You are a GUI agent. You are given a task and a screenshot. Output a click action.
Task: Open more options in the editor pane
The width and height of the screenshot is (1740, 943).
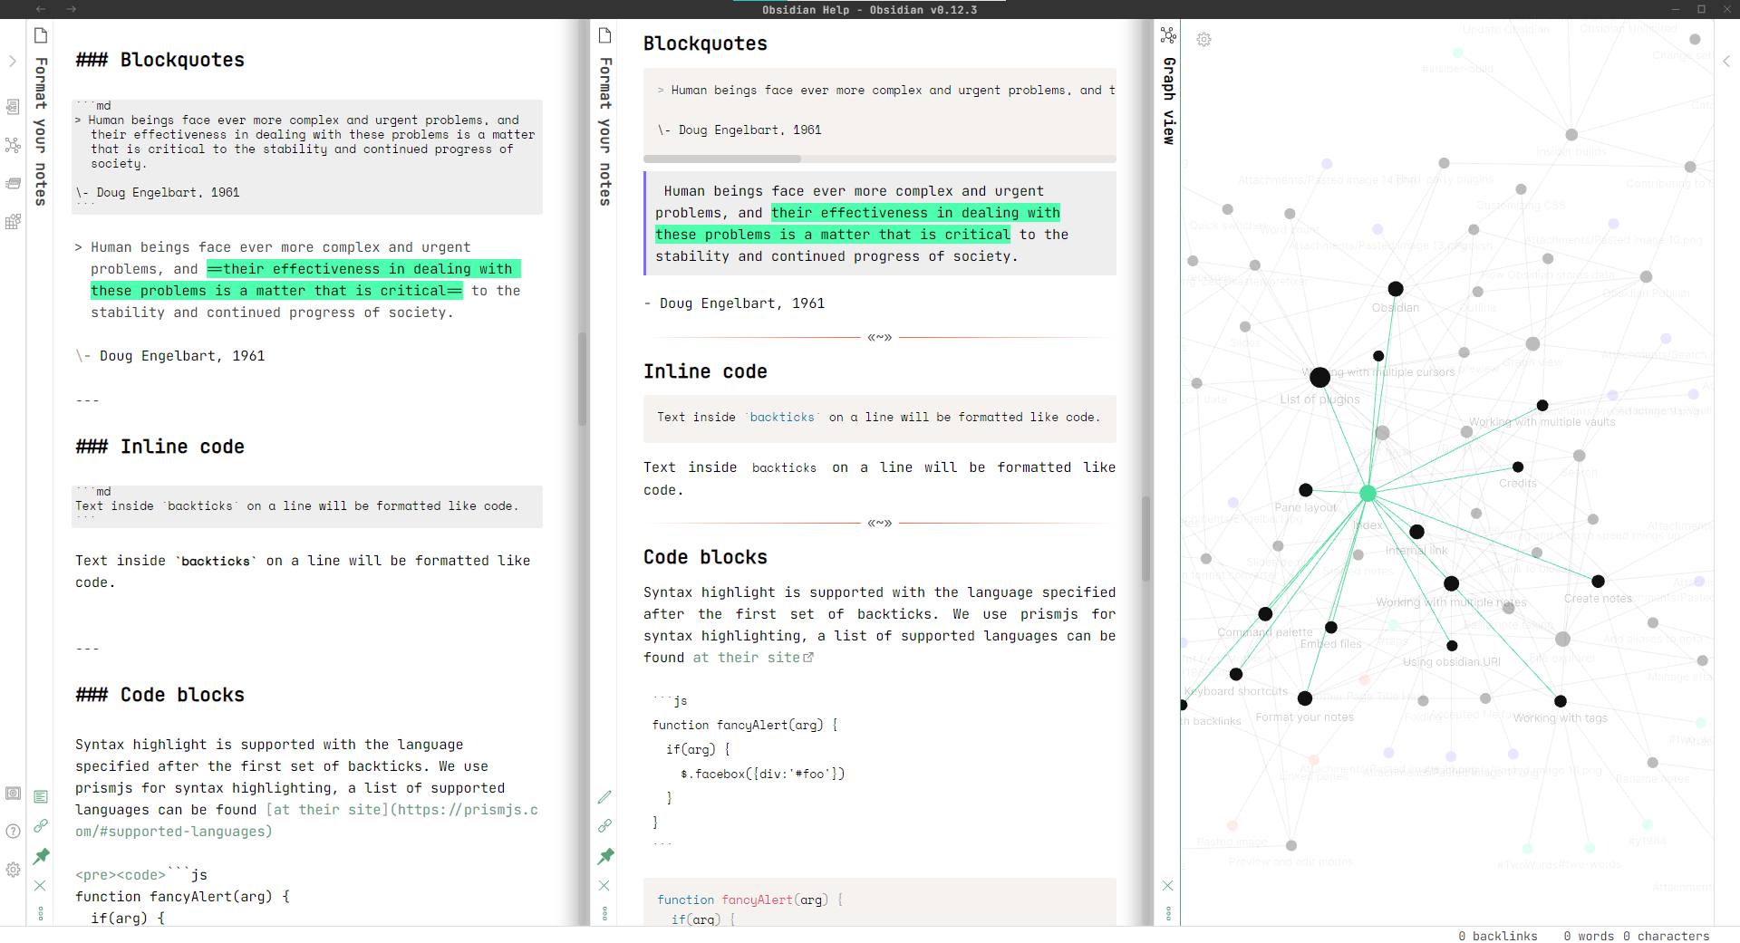pos(41,913)
